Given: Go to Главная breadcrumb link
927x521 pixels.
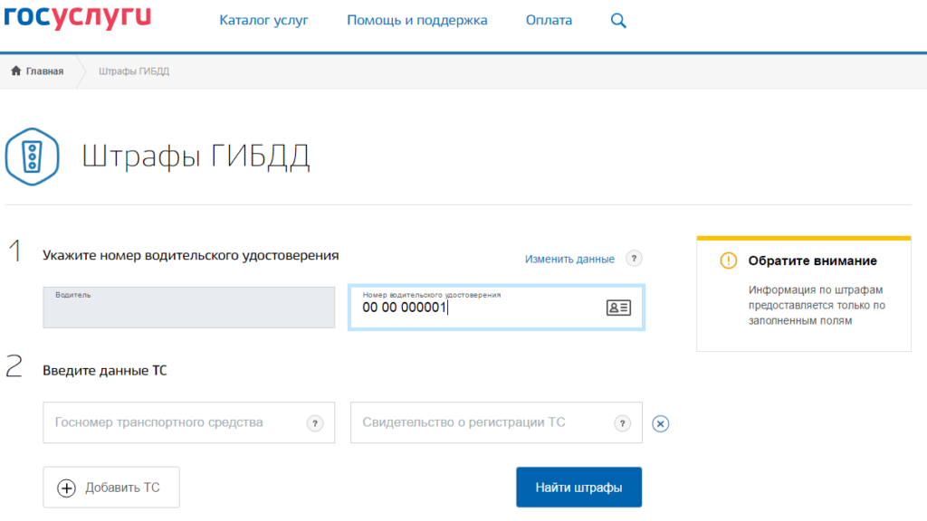Looking at the screenshot, I should point(44,71).
